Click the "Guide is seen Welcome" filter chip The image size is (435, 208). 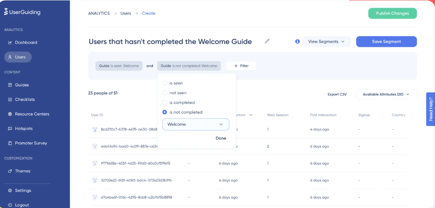tap(119, 66)
